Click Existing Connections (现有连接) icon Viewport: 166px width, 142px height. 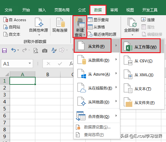click(x=60, y=22)
